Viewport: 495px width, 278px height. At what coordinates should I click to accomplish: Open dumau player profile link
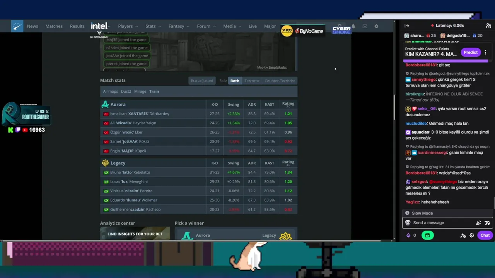tap(133, 200)
